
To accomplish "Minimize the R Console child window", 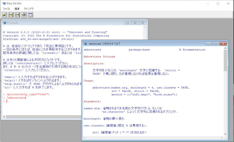I will 128,23.
